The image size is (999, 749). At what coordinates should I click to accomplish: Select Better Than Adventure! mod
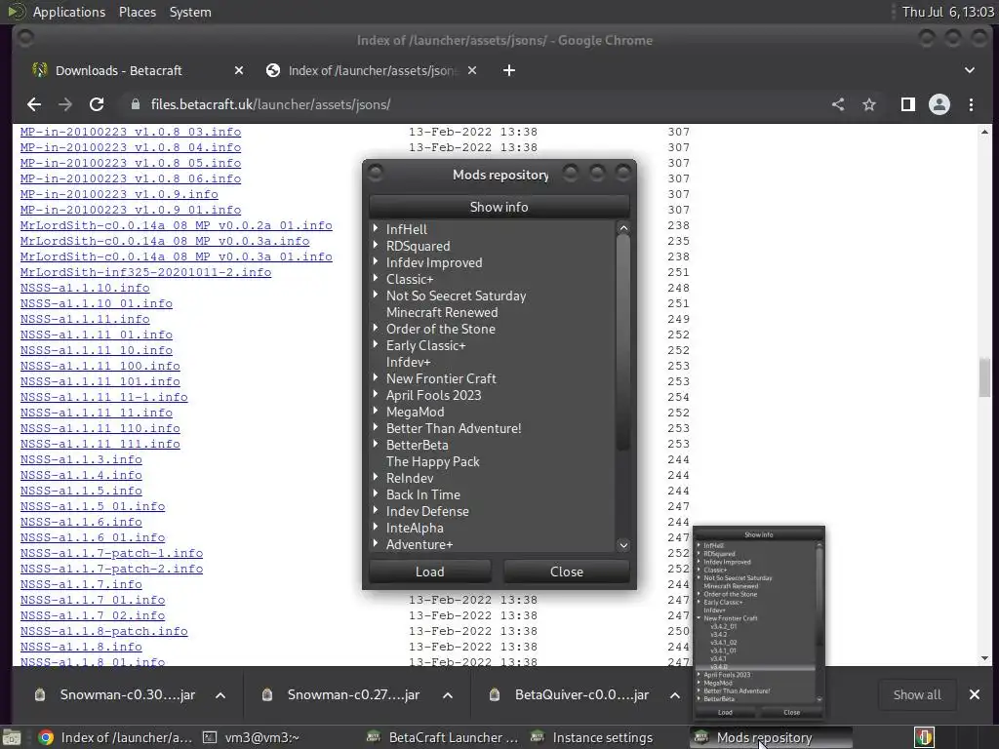pyautogui.click(x=454, y=429)
